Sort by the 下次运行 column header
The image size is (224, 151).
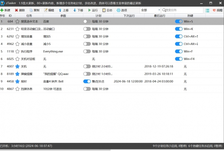129,16
